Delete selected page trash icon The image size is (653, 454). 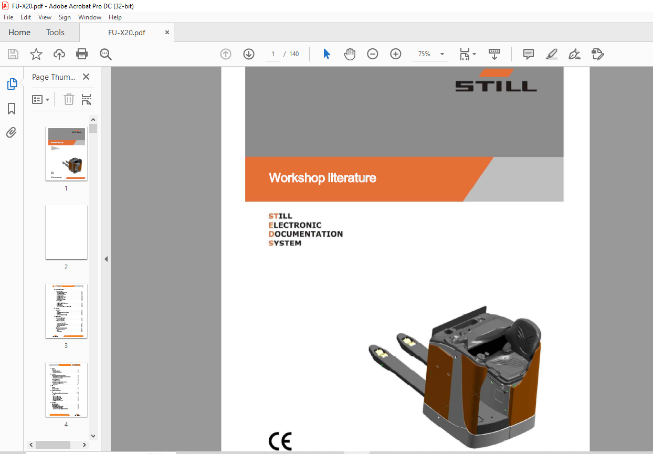point(69,99)
